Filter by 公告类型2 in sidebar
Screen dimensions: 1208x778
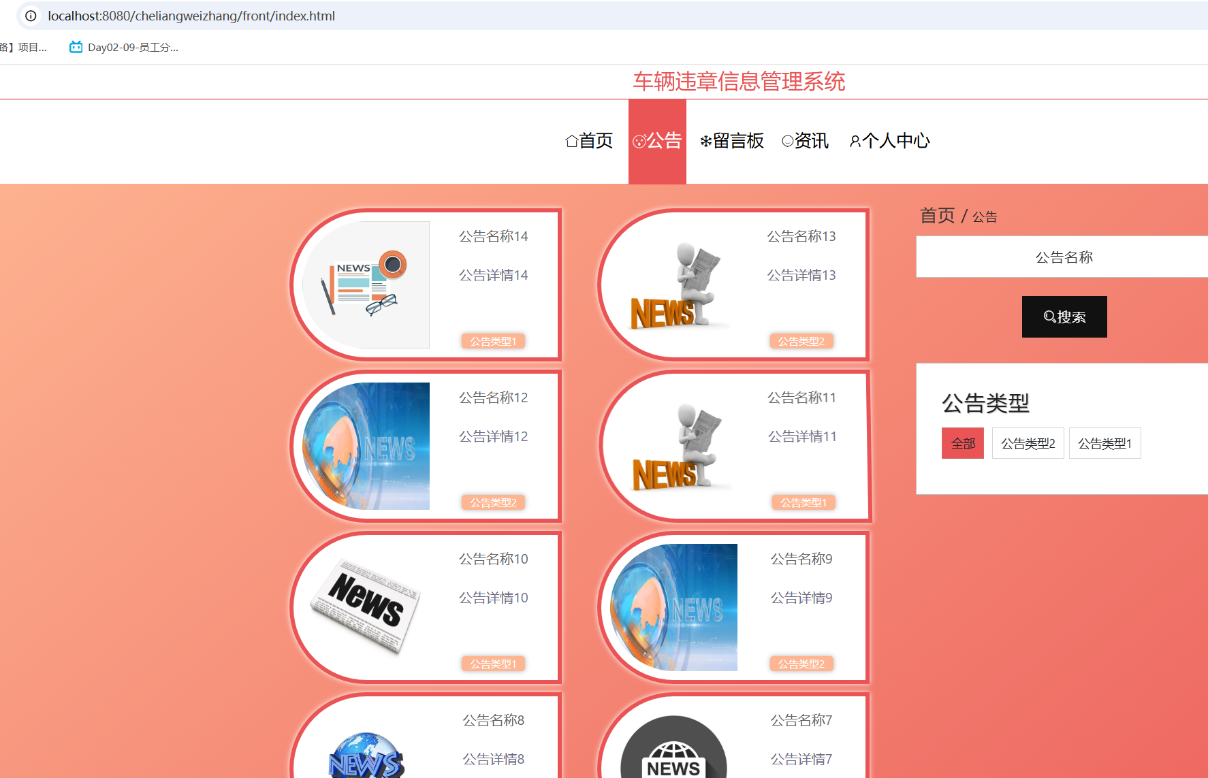point(1028,443)
